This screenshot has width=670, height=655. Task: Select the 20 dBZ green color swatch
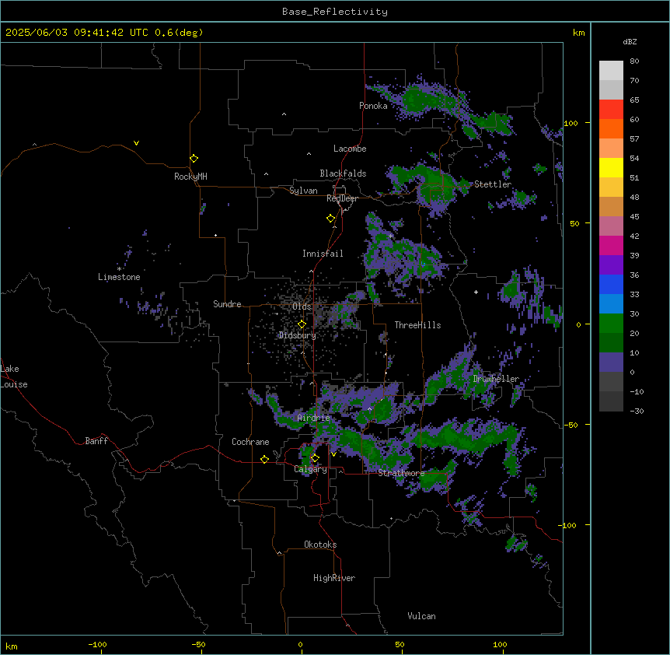coord(611,324)
